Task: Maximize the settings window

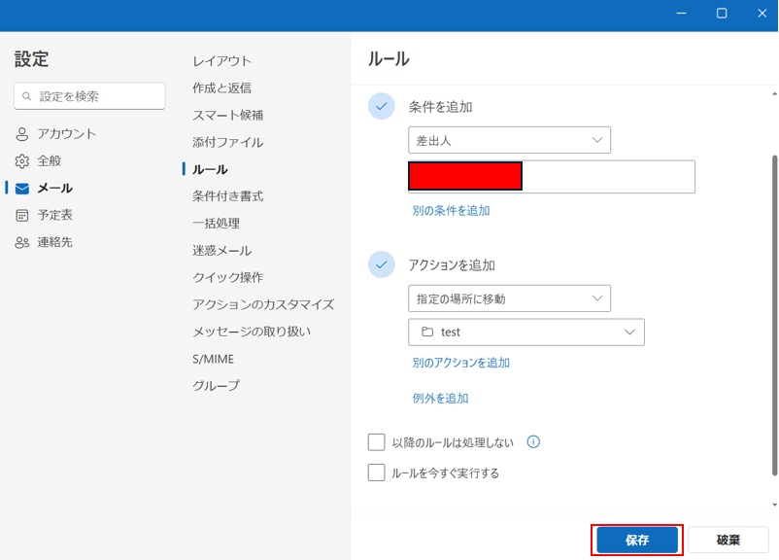Action: 722,14
